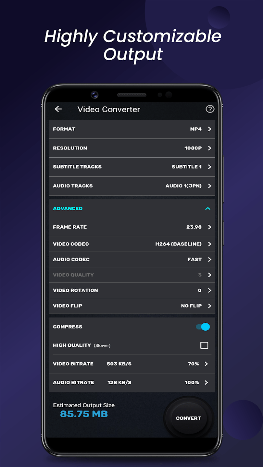Viewport: 263px width, 467px height.
Task: Tap the chevron beside VIDEO CODEC
Action: (209, 244)
